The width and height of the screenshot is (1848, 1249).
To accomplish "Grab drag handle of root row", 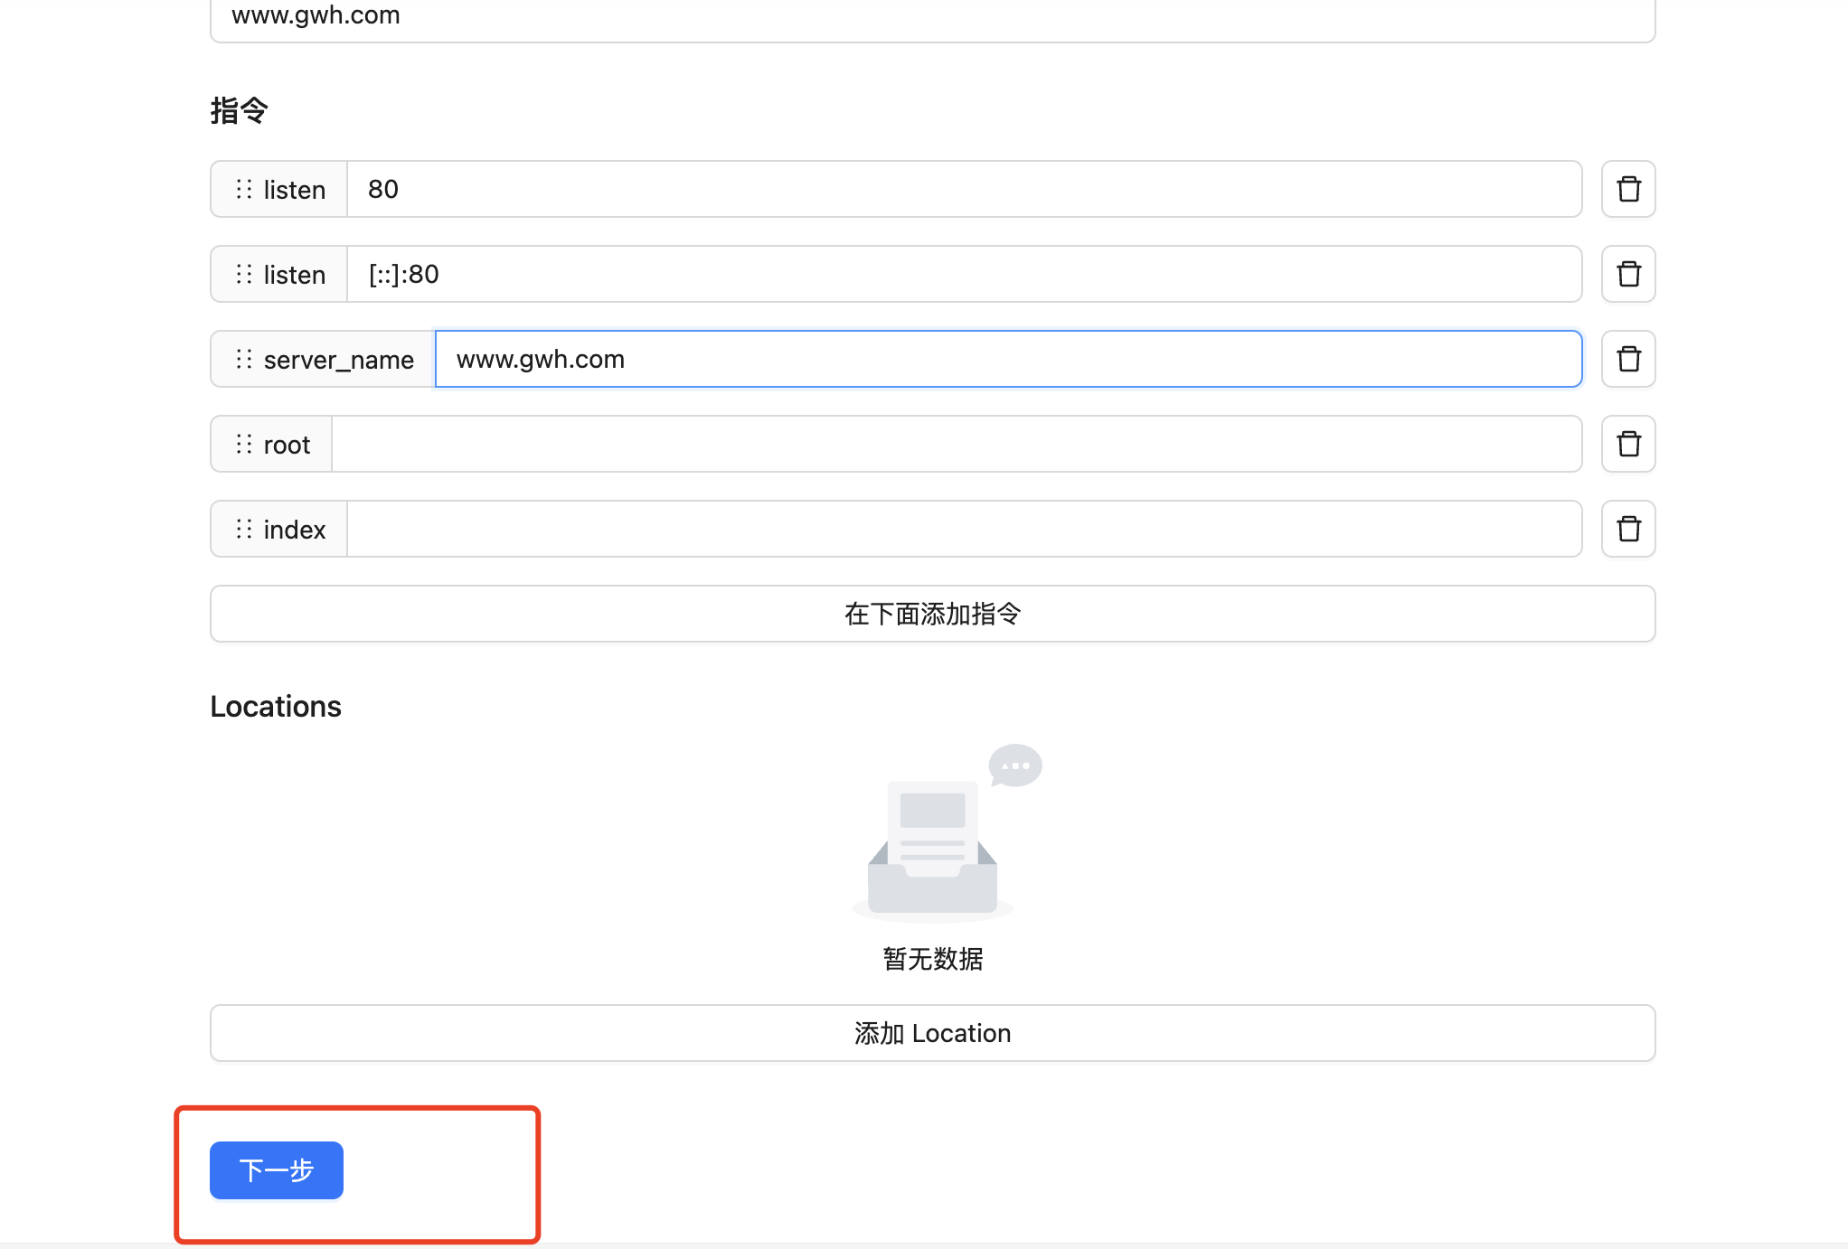I will click(243, 444).
